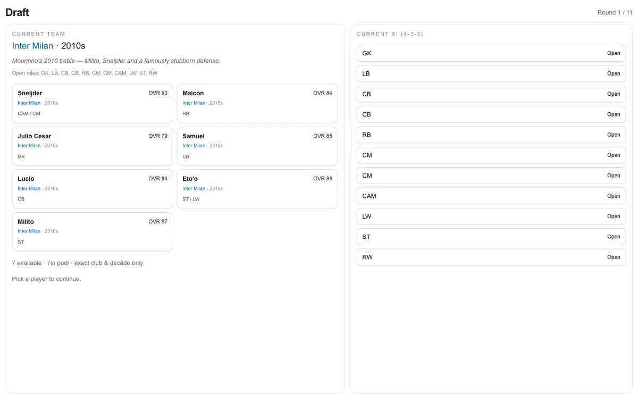The image size is (638, 399).
Task: Choose the Samuel player card
Action: click(257, 146)
